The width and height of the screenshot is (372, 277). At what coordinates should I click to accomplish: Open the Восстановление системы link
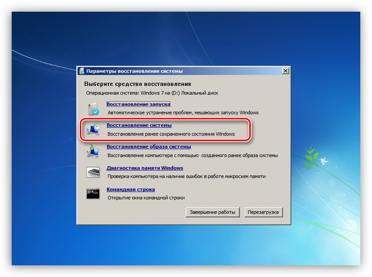(x=139, y=125)
